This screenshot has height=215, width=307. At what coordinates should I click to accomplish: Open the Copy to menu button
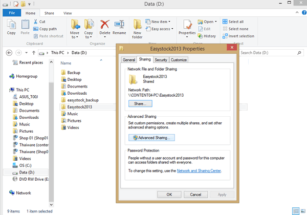pyautogui.click(x=89, y=29)
